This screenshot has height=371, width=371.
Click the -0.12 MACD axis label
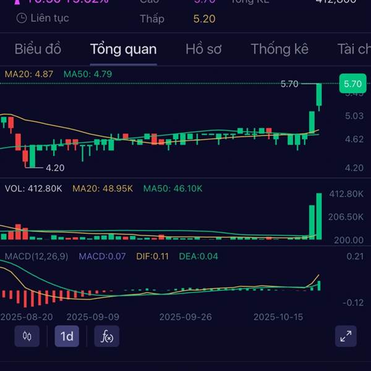[x=353, y=302]
